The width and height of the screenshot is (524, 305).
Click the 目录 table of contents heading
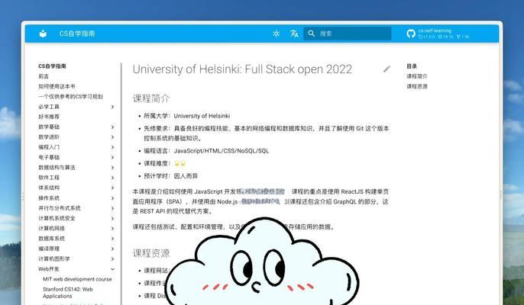pyautogui.click(x=412, y=66)
